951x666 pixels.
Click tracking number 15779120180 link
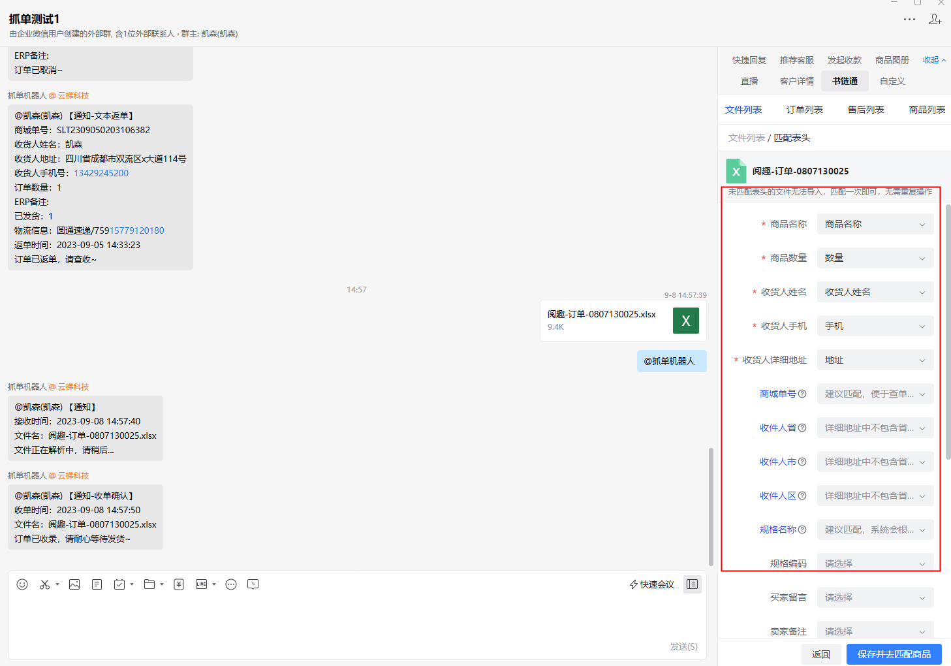[137, 230]
